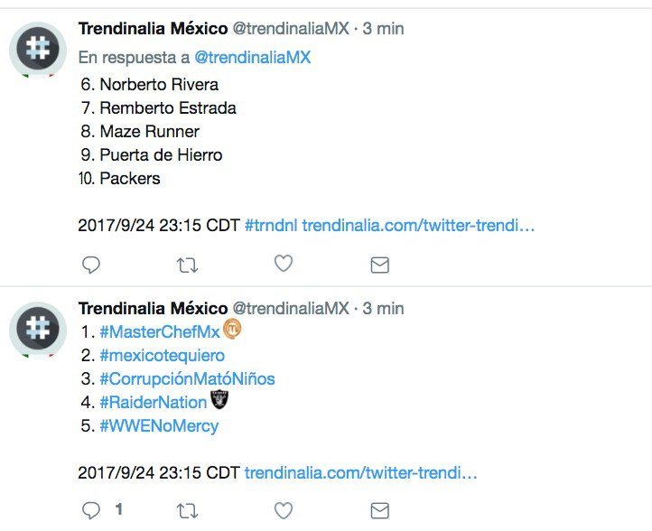Viewport: 652px width, 531px height.
Task: Open Trendinalia avatar on first tweet
Action: pos(38,50)
